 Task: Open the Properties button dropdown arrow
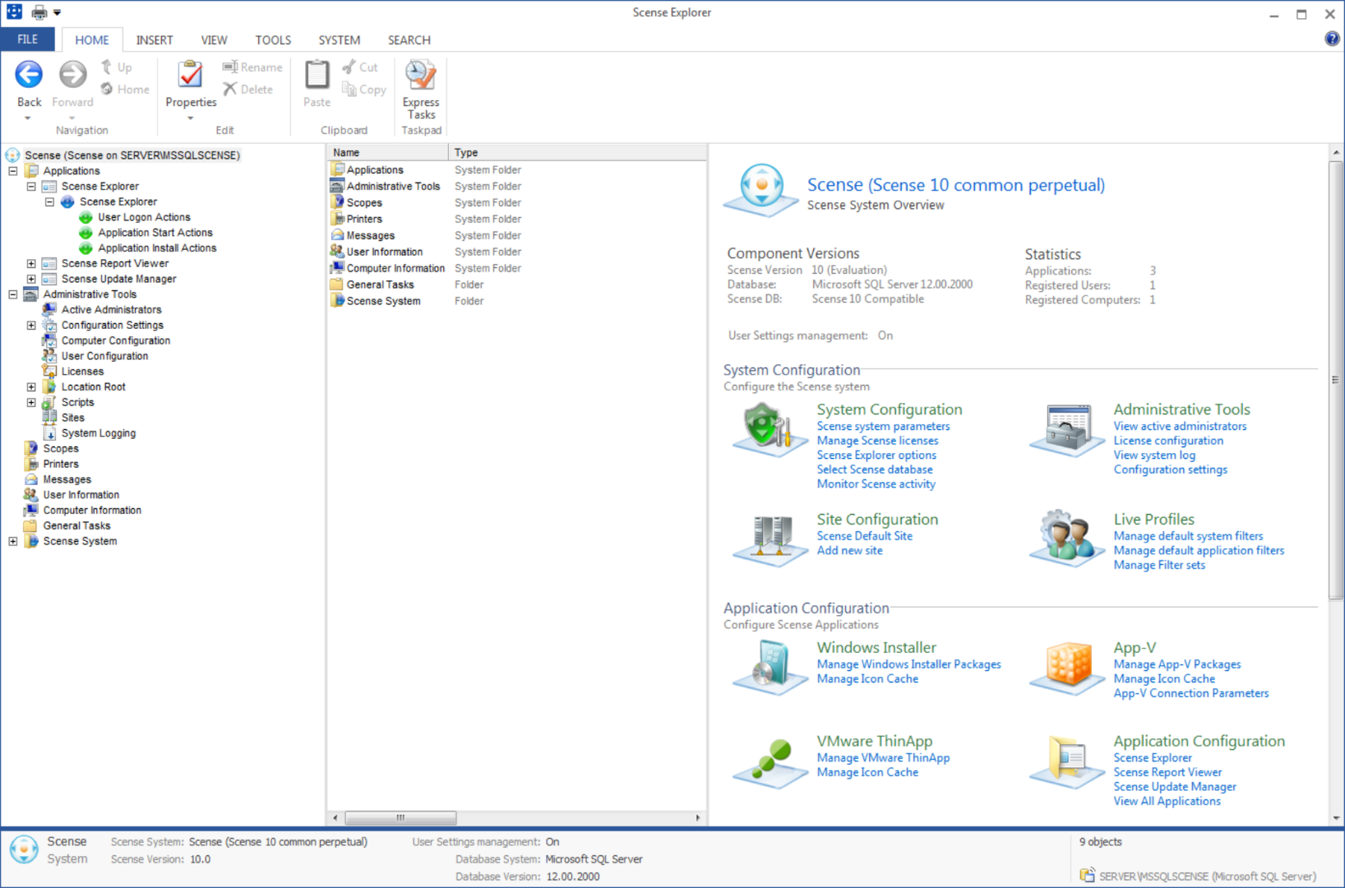191,118
